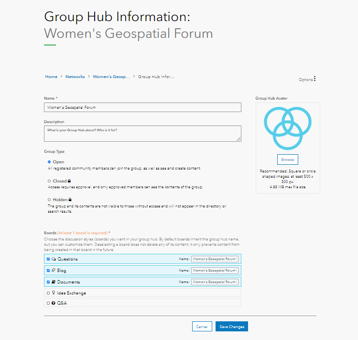
Task: Navigate to the Networks breadcrumb
Action: tap(75, 77)
